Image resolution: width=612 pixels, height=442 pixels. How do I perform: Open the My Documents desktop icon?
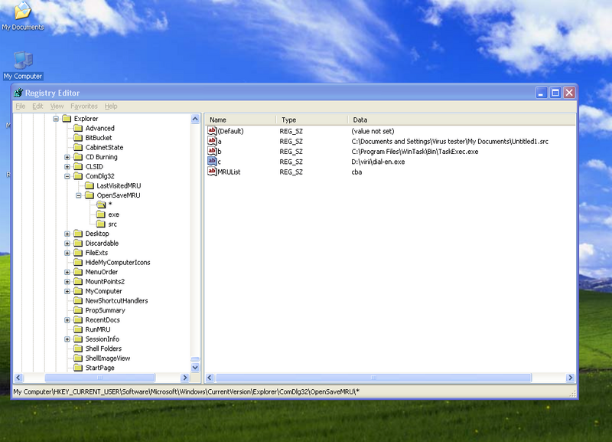pyautogui.click(x=23, y=15)
